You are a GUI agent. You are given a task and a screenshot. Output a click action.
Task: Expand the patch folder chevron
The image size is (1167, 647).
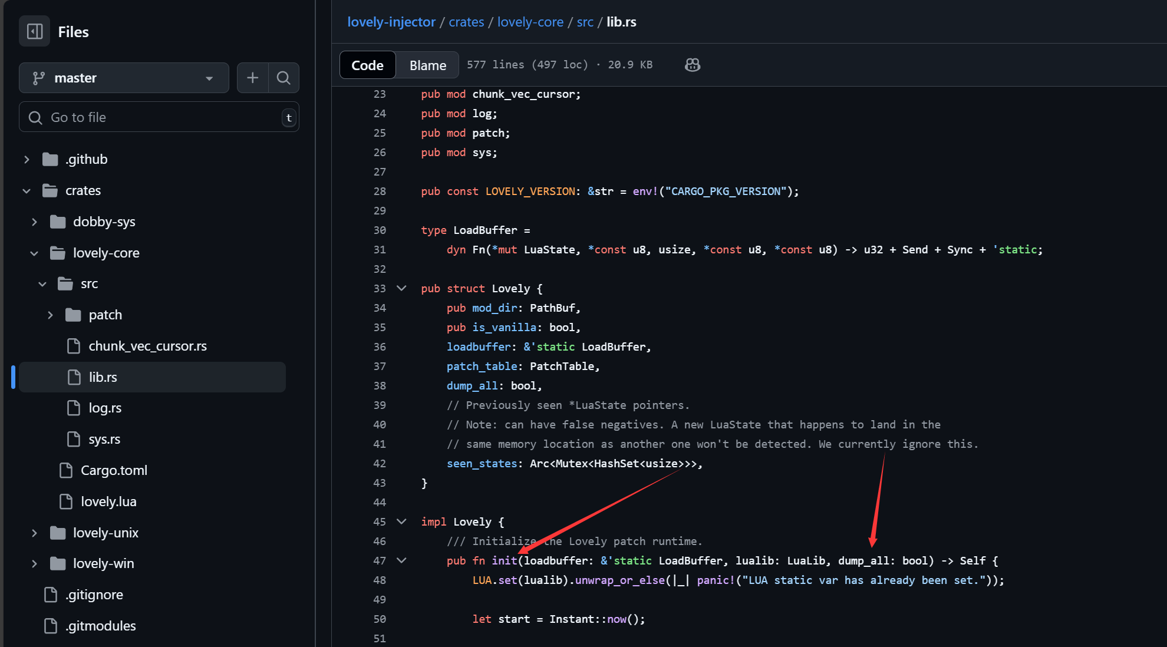(x=50, y=315)
